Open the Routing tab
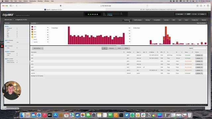 coord(147,20)
